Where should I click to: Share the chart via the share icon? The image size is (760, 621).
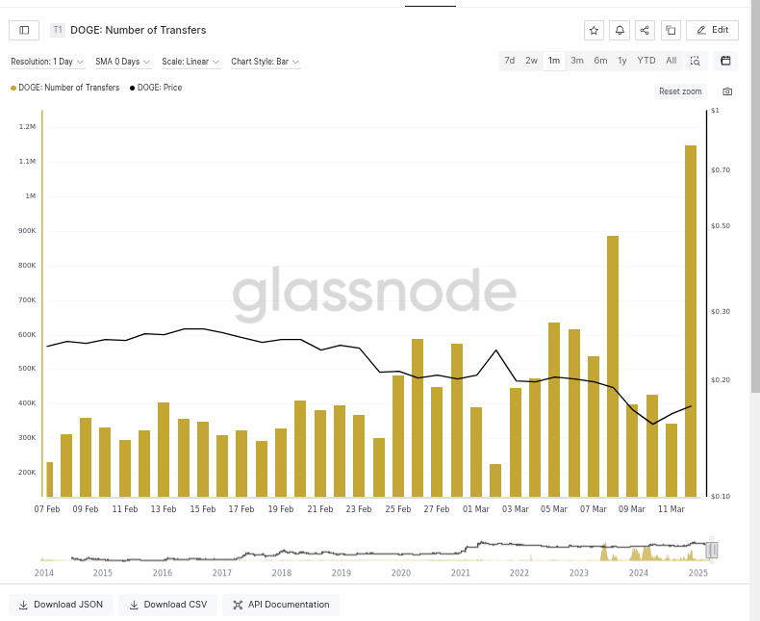(645, 30)
